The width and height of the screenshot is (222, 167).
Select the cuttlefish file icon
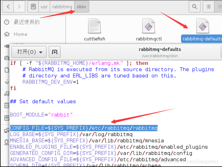(x=94, y=26)
